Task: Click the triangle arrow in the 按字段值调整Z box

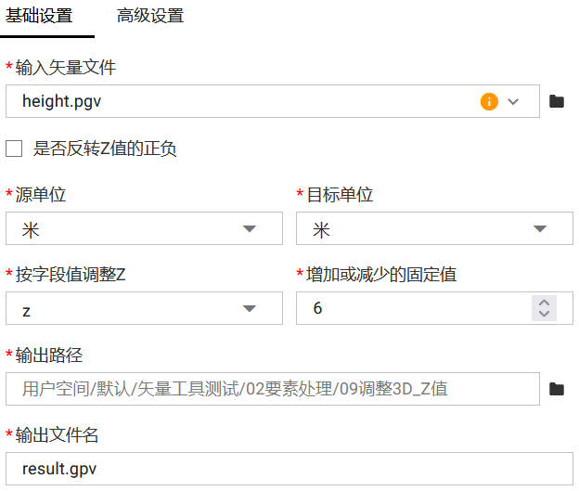Action: click(250, 309)
